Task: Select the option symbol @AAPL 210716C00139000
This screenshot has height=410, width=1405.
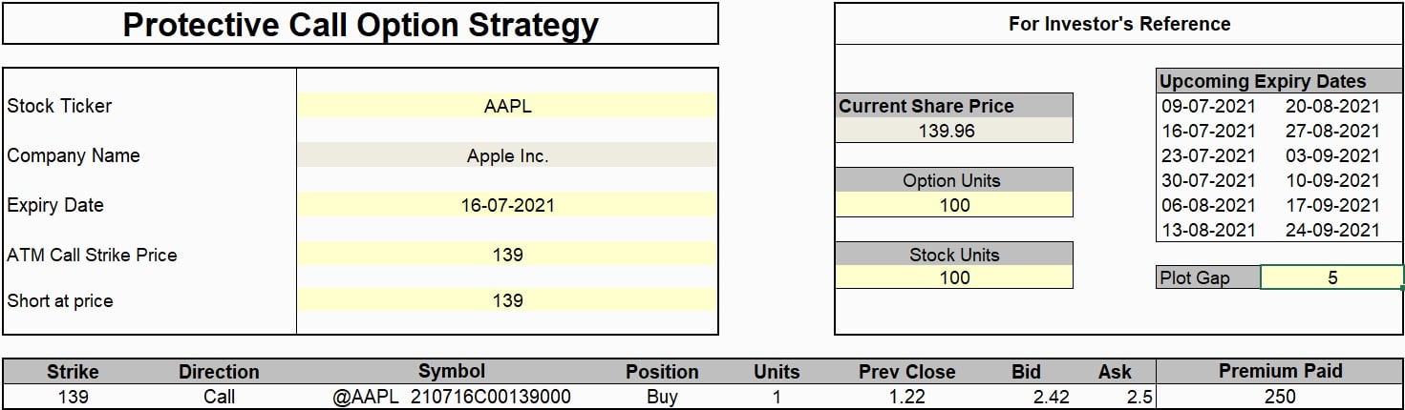Action: pyautogui.click(x=452, y=397)
